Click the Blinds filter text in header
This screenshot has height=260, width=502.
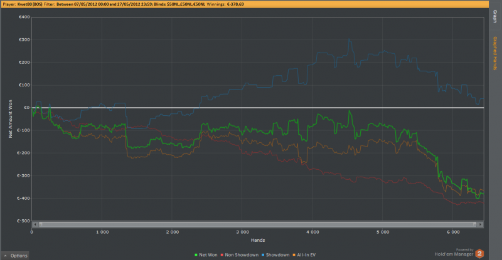tap(179, 4)
